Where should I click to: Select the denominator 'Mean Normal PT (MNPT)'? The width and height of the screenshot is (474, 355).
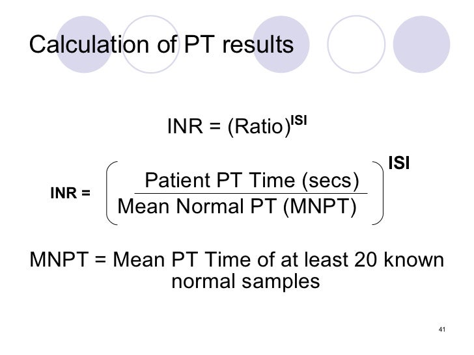pos(237,208)
